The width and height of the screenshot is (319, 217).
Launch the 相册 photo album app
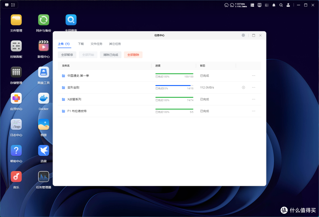(x=43, y=125)
